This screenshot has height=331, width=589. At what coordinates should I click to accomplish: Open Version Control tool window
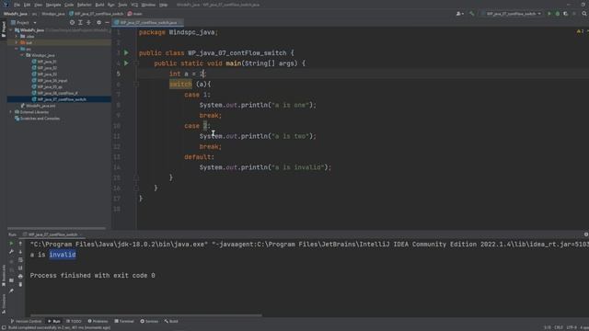pos(26,321)
